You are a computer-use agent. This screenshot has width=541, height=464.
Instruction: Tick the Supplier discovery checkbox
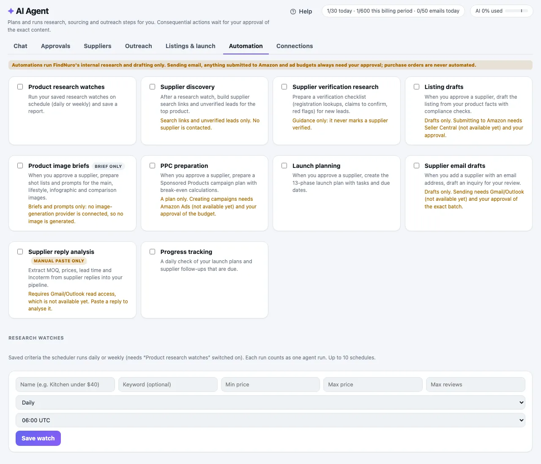pyautogui.click(x=152, y=87)
